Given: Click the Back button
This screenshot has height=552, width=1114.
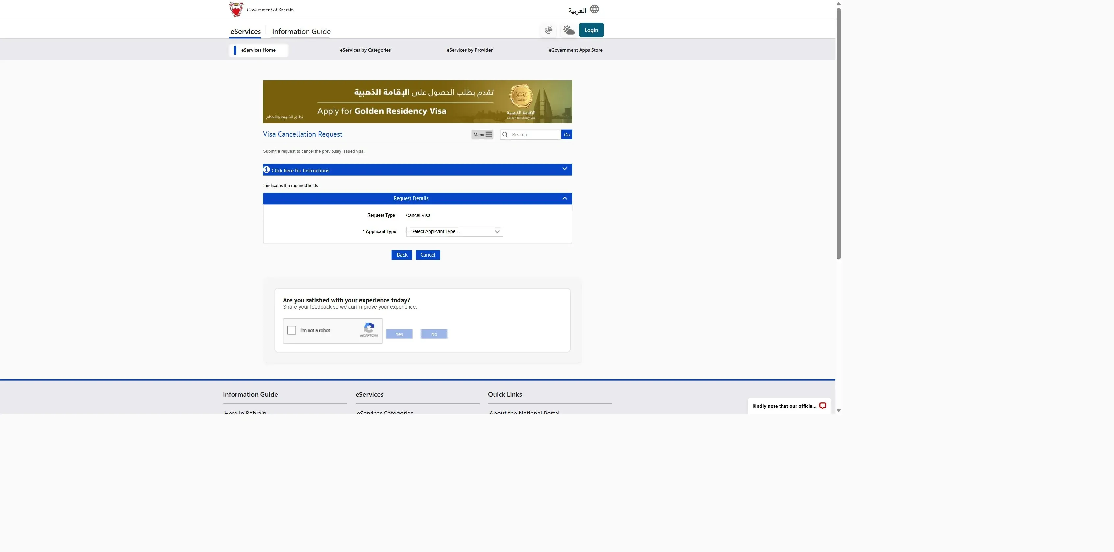Looking at the screenshot, I should [x=402, y=255].
